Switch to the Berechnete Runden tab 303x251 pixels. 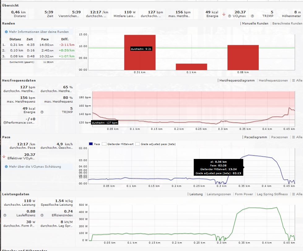coord(287,24)
